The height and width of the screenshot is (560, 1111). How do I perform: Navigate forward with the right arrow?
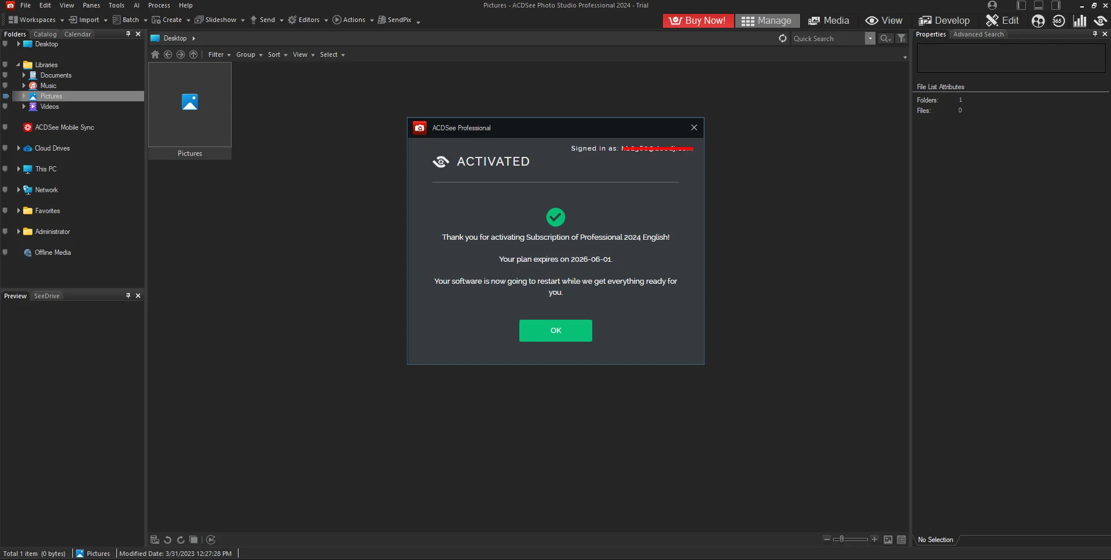tap(181, 54)
